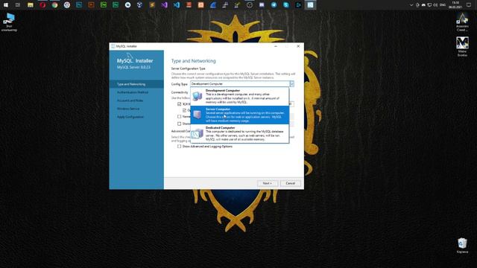The image size is (477, 268).
Task: Launch Photoshop from the taskbar
Action: [x=79, y=5]
